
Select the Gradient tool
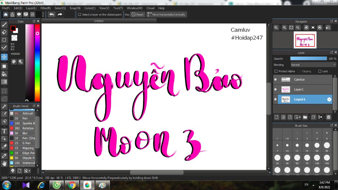click(4, 82)
